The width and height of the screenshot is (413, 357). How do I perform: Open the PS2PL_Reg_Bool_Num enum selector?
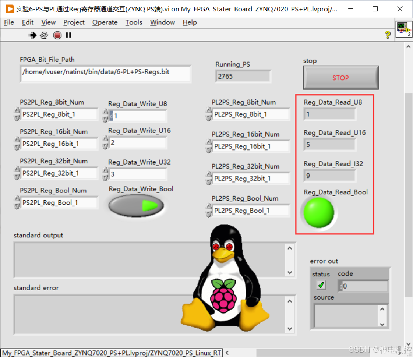59,203
